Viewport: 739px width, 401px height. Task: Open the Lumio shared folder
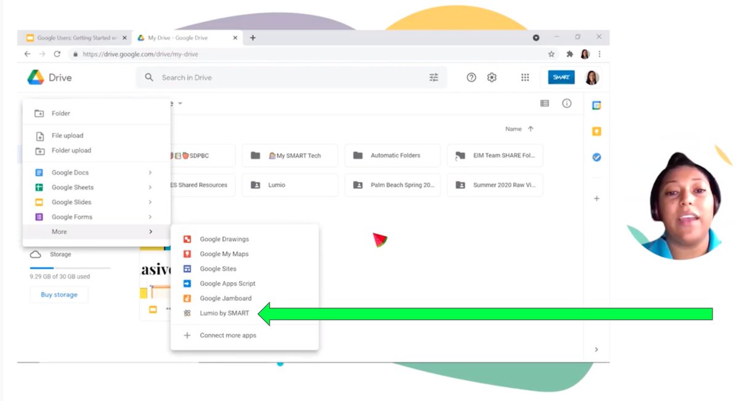289,185
